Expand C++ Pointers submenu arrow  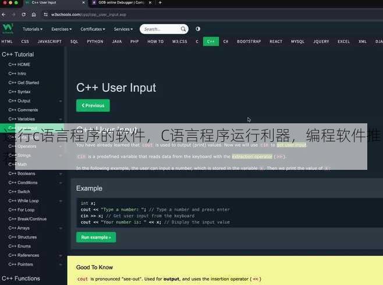(61, 264)
